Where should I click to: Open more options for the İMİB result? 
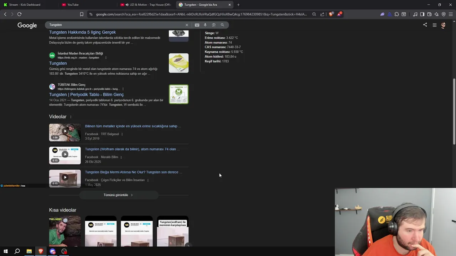tap(106, 58)
